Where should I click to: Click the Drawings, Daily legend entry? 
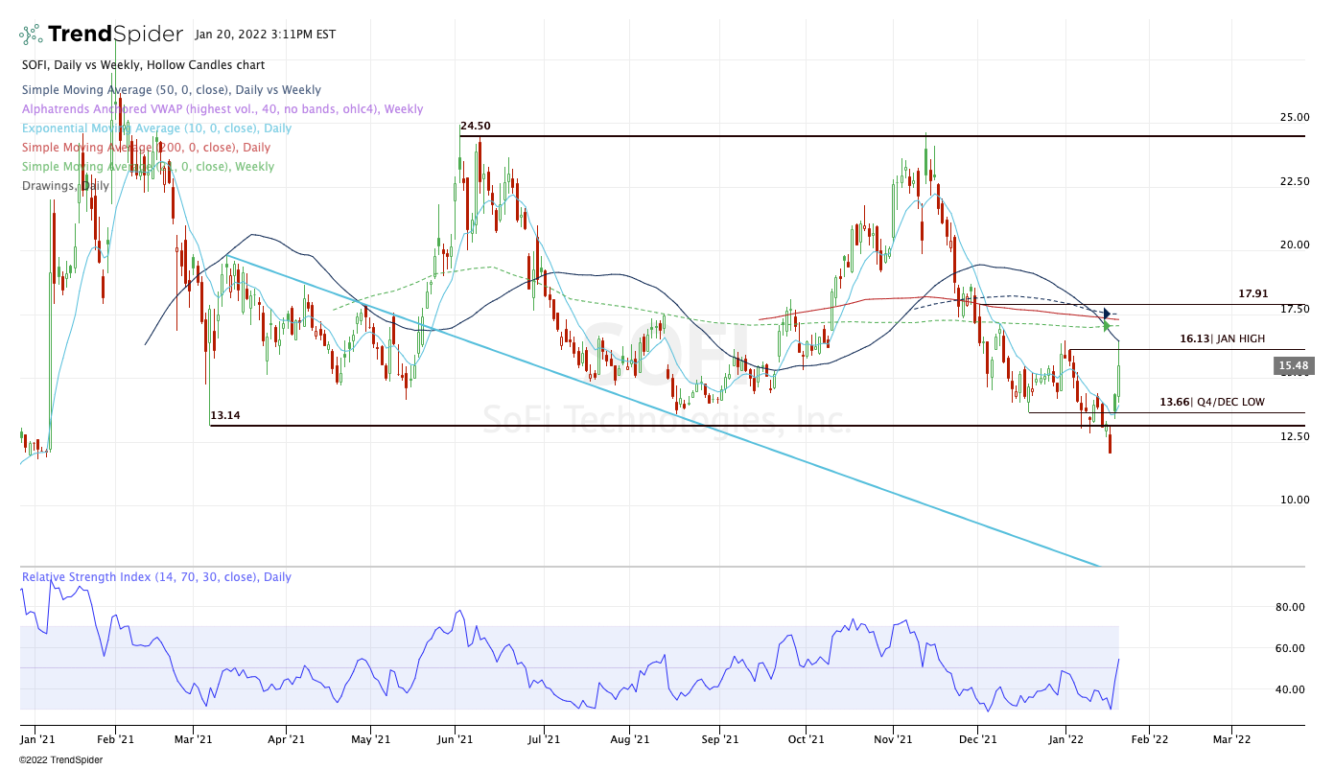65,185
